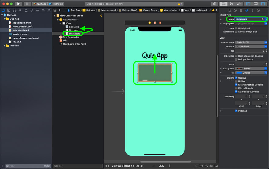Screen dimensions: 269x169
Task: Open the related items grid menu
Action: 55,10
